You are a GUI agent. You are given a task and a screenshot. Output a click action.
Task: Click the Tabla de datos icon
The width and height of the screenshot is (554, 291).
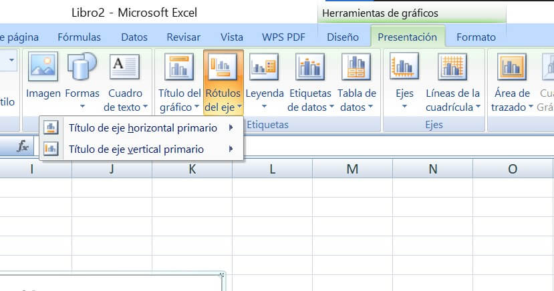(x=356, y=67)
